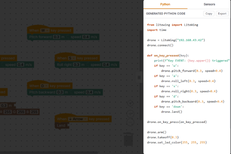
Task: Open the Sensors tab
Action: [x=209, y=4]
